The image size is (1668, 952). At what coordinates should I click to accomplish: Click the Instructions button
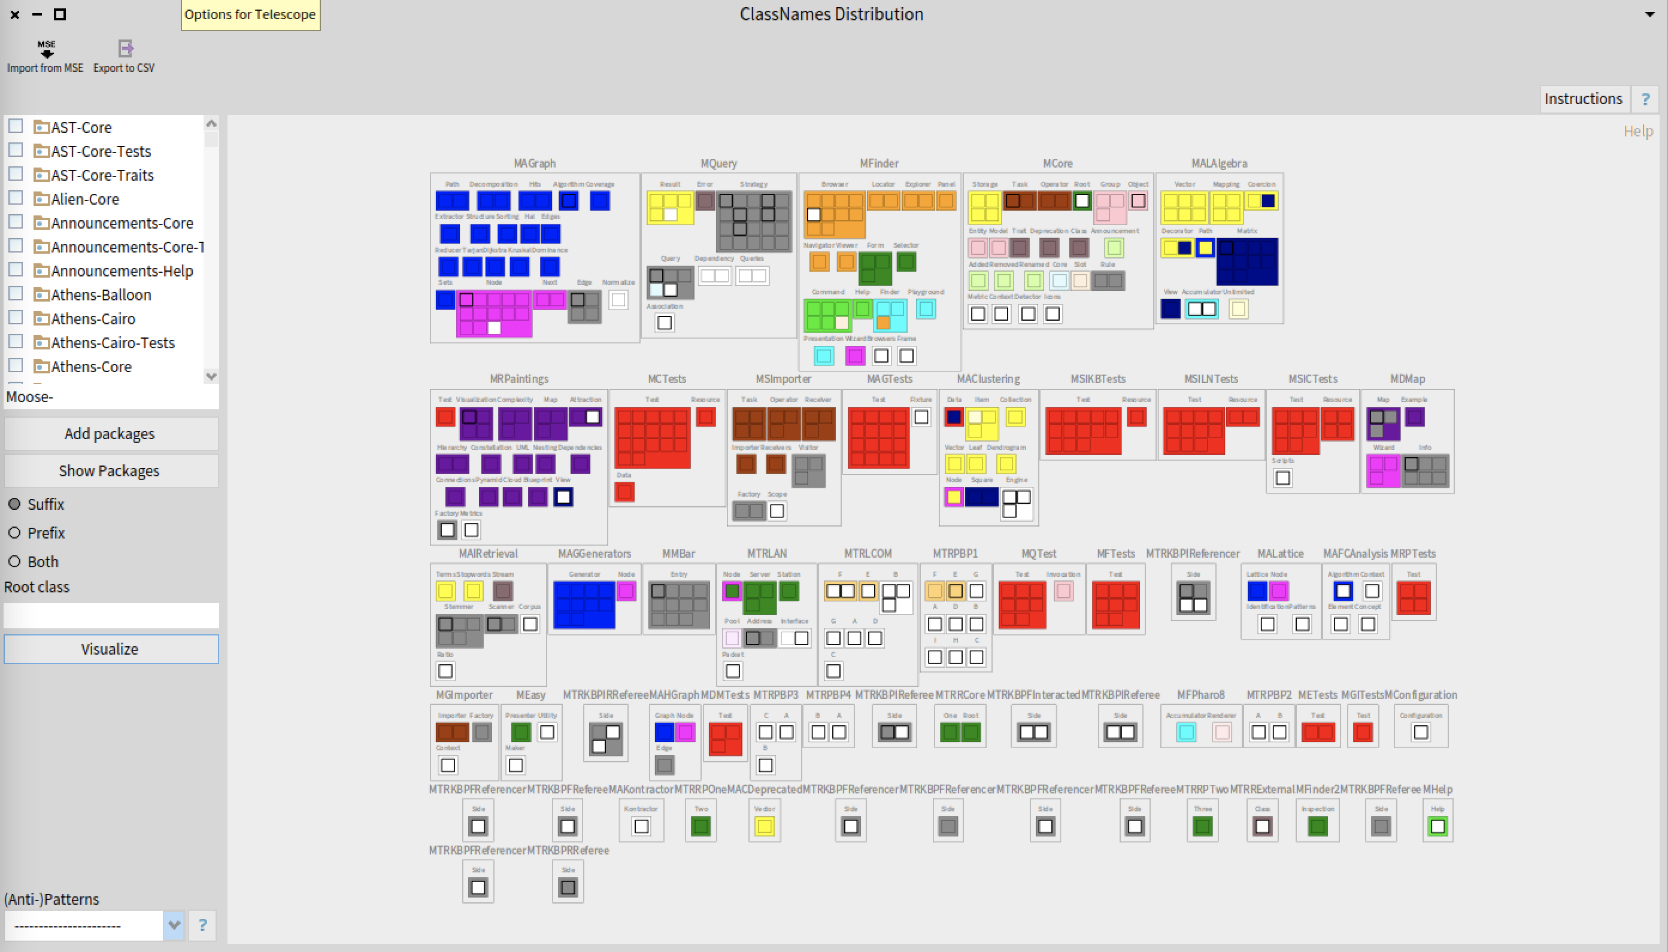1585,99
